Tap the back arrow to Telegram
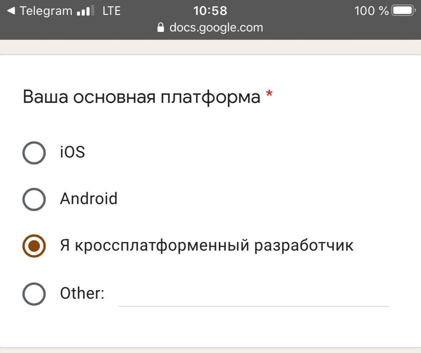The image size is (421, 353). 11,11
